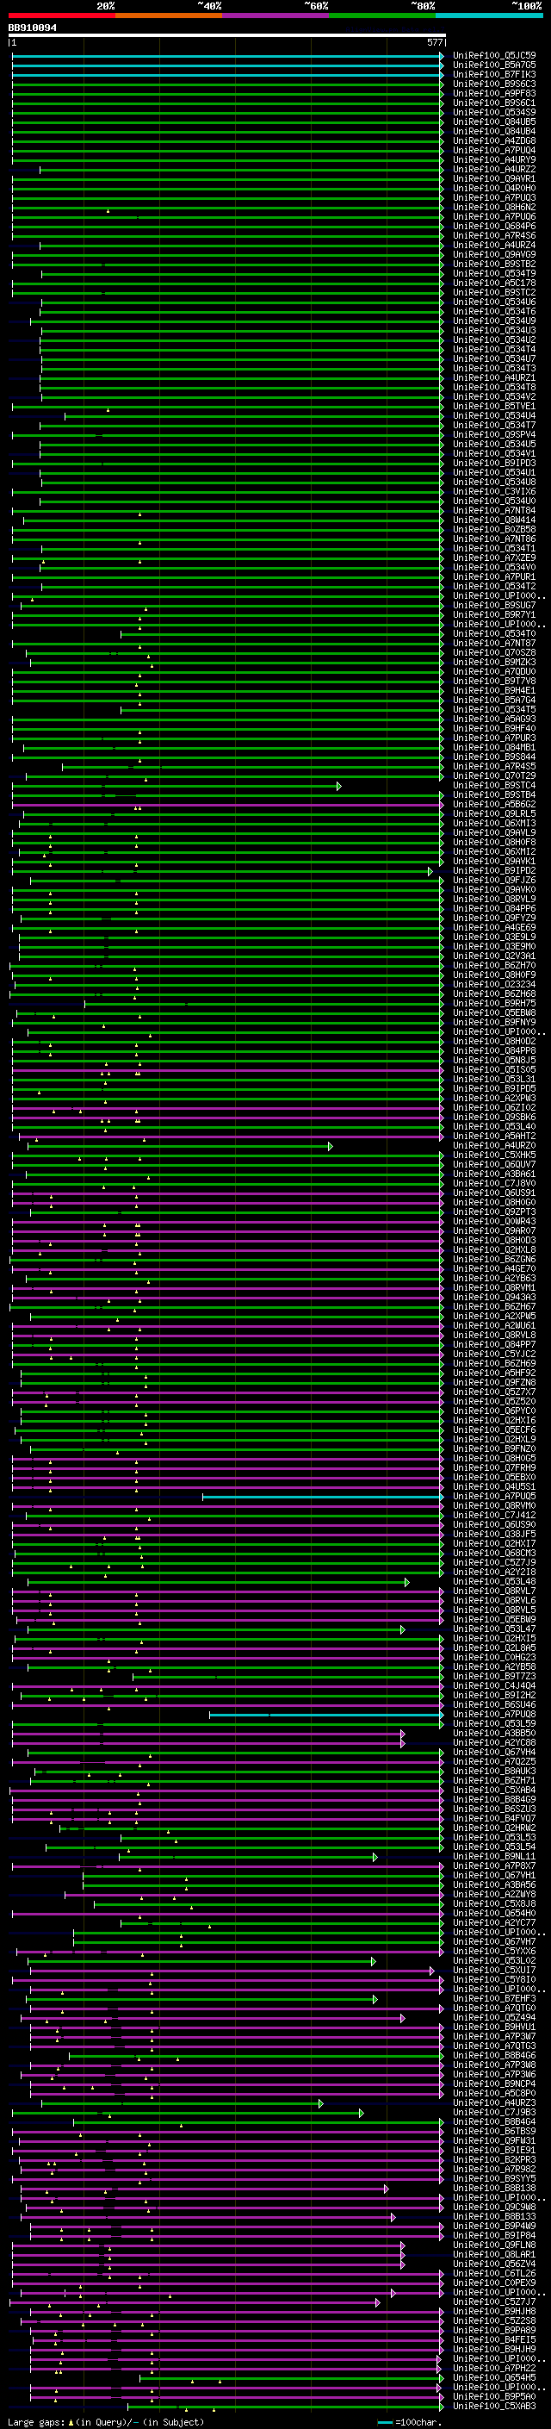
Task: Select label UniRef100_A7PH22
Action: (x=494, y=2369)
